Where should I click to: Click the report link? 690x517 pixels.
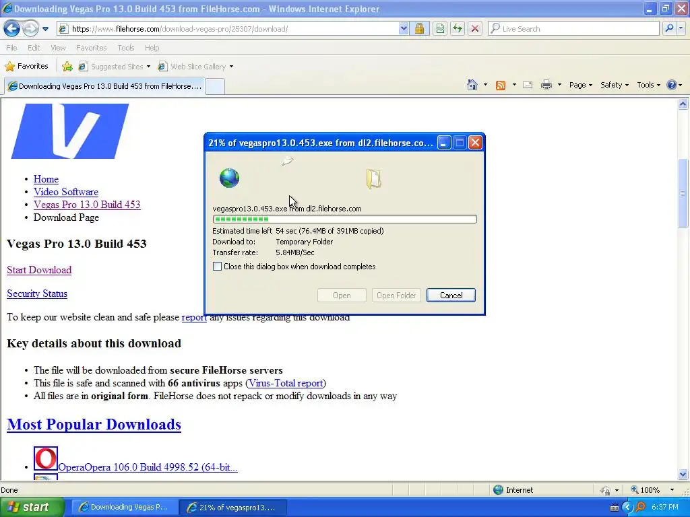193,317
